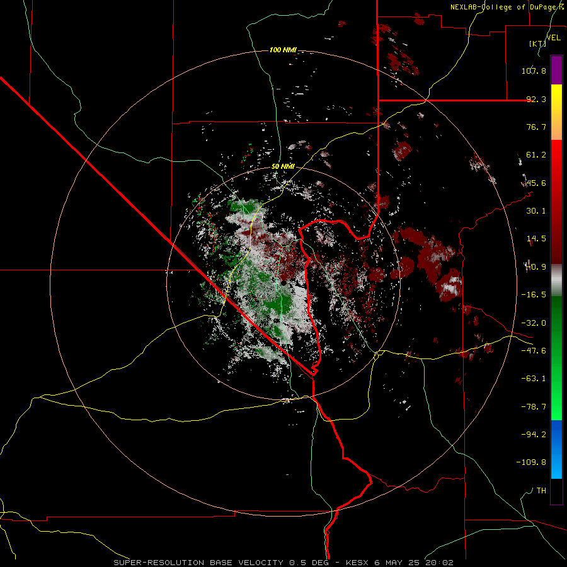This screenshot has width=567, height=567.
Task: Click the 14.5 velocity scale value
Action: tap(536, 239)
